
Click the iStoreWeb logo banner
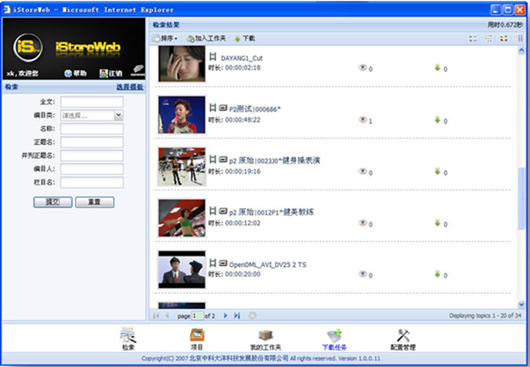(x=74, y=48)
